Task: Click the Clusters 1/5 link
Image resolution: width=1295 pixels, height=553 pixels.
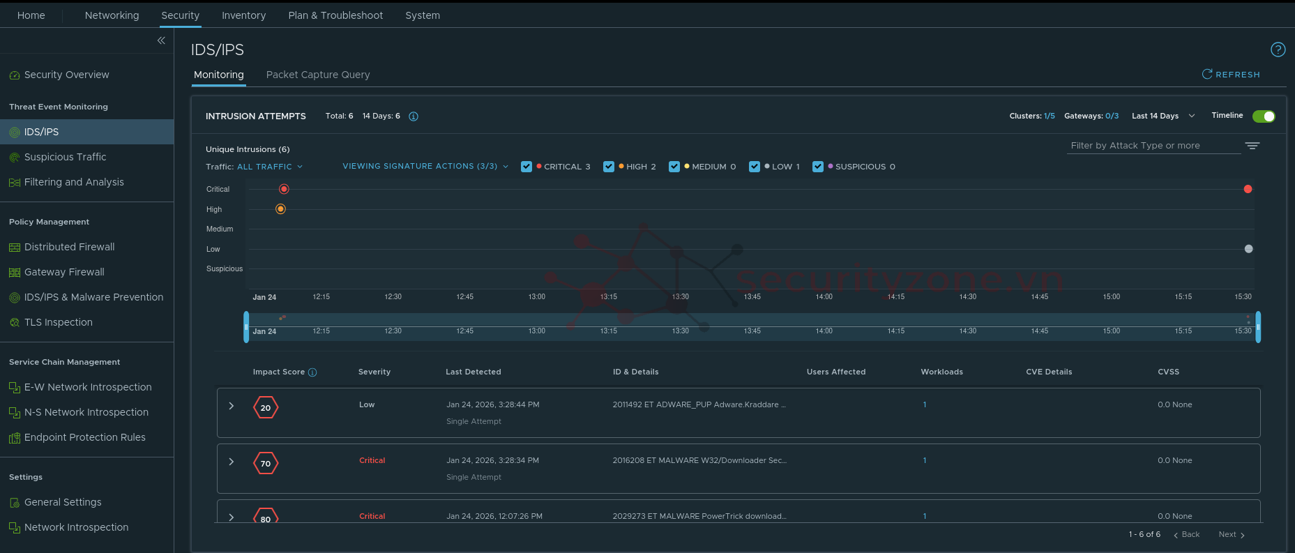Action: click(1049, 116)
